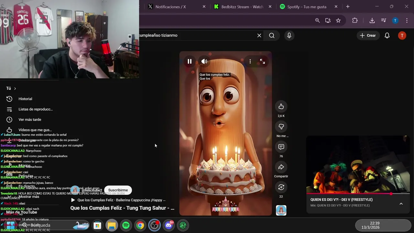Start voice search with the microphone
This screenshot has width=414, height=233.
tap(289, 35)
